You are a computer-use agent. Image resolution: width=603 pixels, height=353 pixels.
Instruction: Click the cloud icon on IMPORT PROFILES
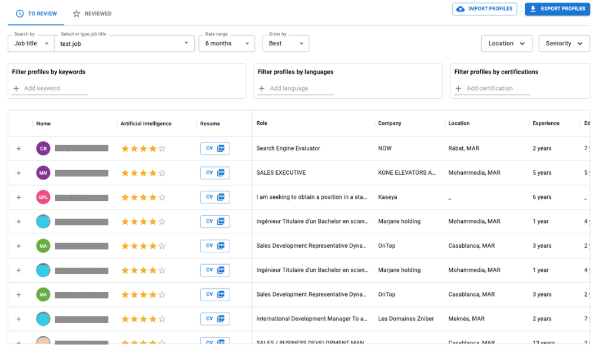[460, 9]
